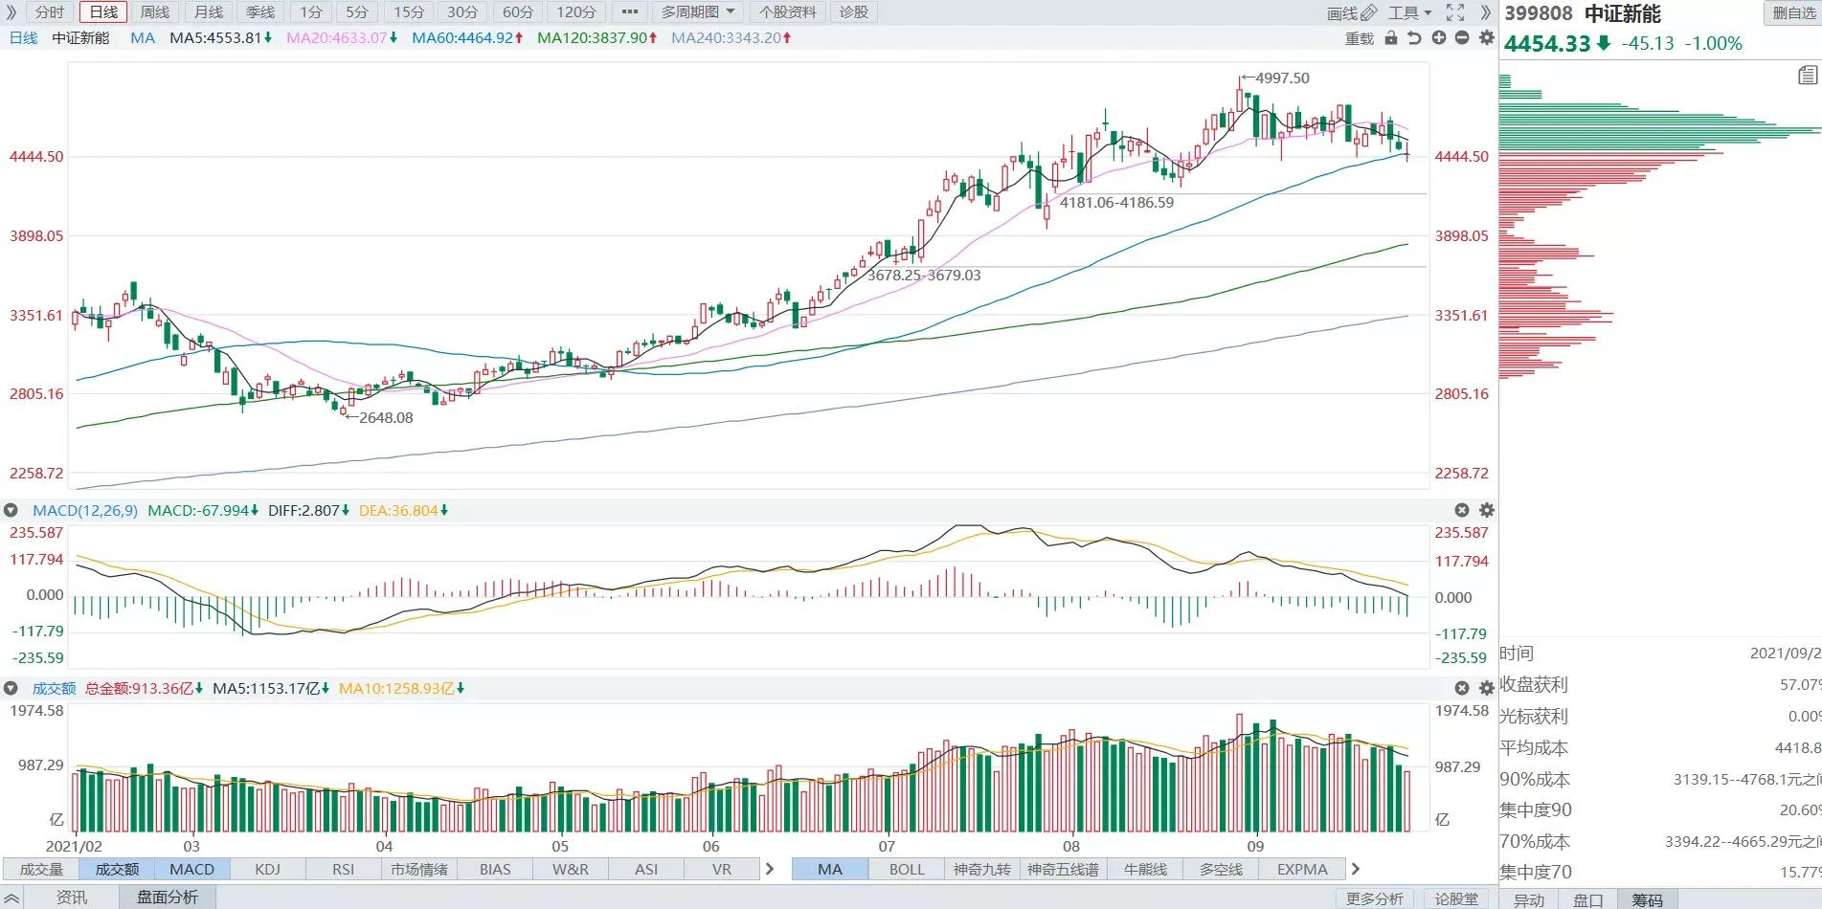1822x909 pixels.
Task: Click the document icon in the chip distribution panel
Action: pos(1808,76)
